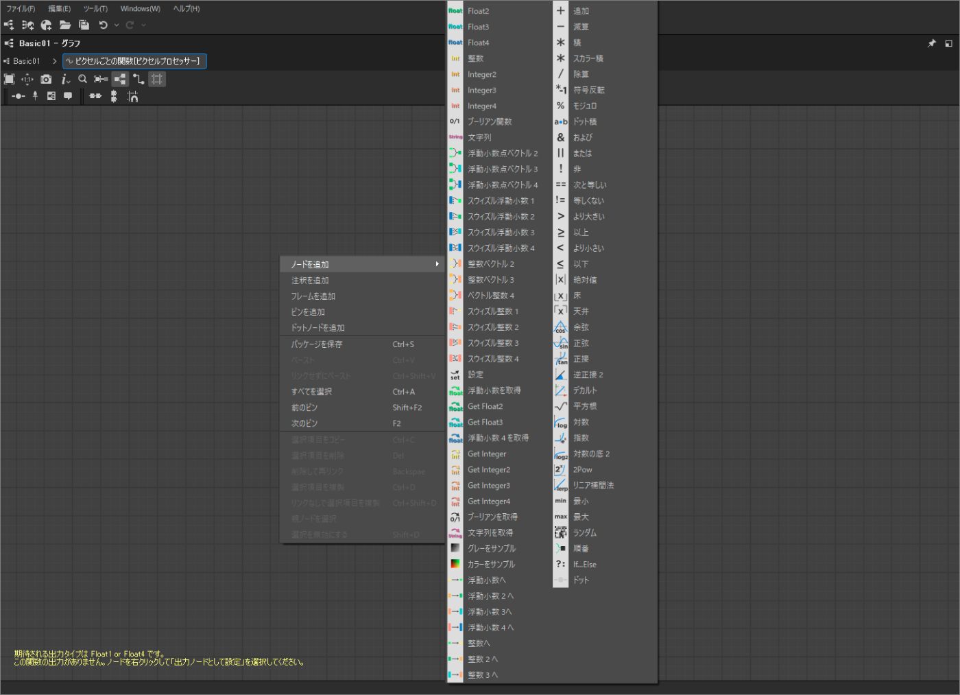Expand the ノードを追加 submenu arrow
The image size is (960, 695).
tap(437, 263)
